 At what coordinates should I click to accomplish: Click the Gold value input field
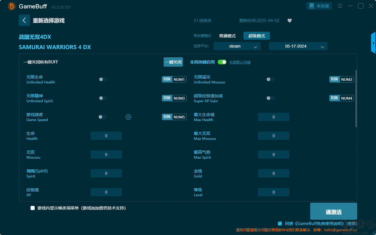273,173
